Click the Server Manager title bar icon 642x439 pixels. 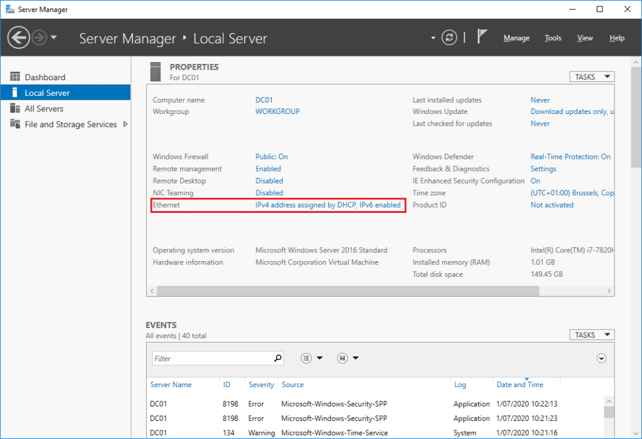[x=10, y=9]
